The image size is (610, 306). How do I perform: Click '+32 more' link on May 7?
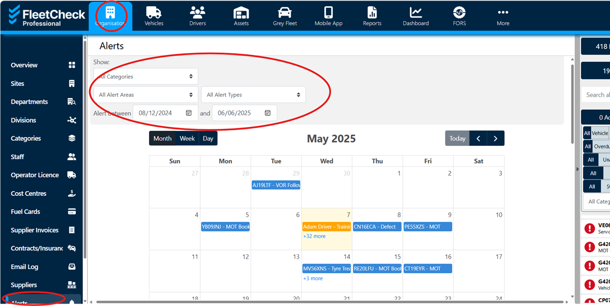314,236
